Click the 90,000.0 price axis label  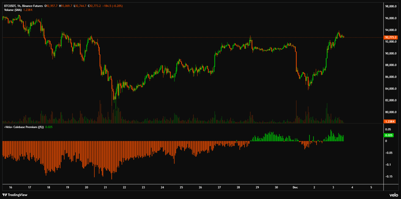pos(391,53)
